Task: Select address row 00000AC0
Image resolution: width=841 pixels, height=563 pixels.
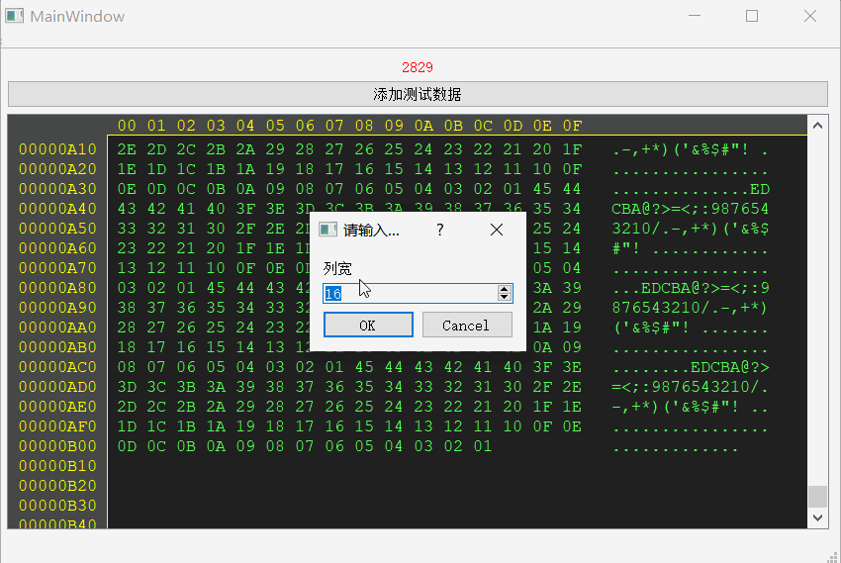Action: (x=58, y=367)
